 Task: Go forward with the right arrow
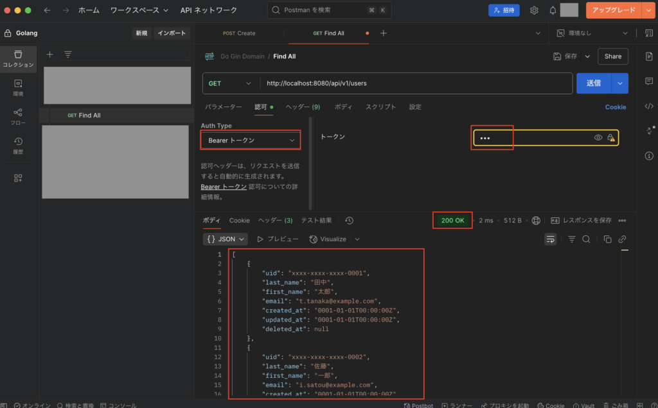66,10
